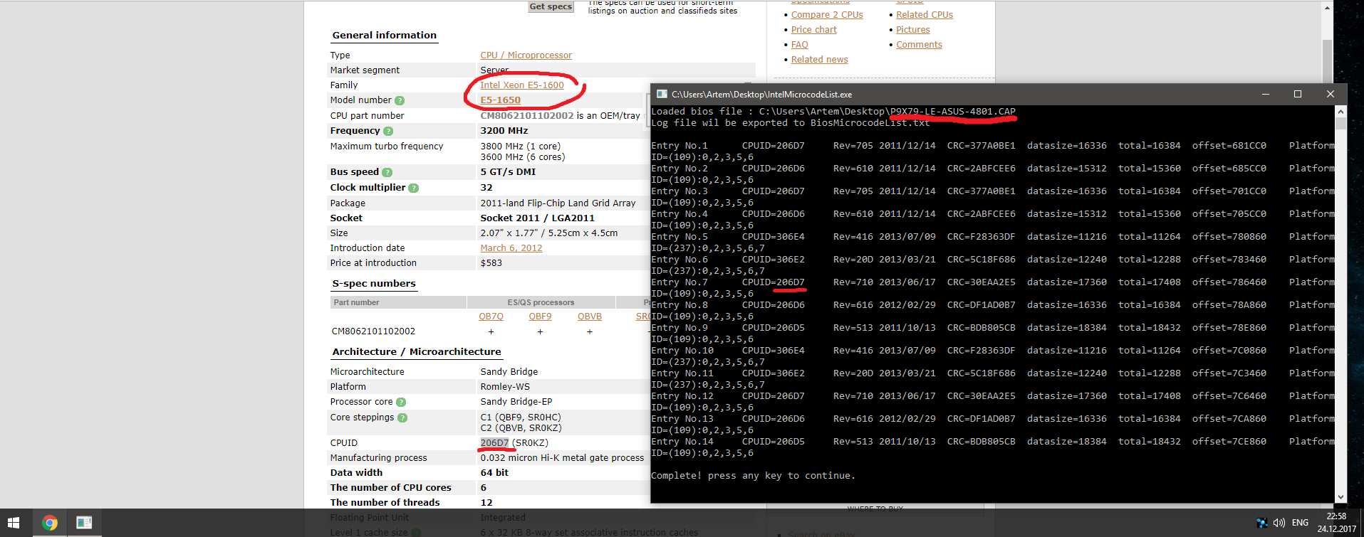Click Entry No.1 line in the console

click(x=993, y=146)
